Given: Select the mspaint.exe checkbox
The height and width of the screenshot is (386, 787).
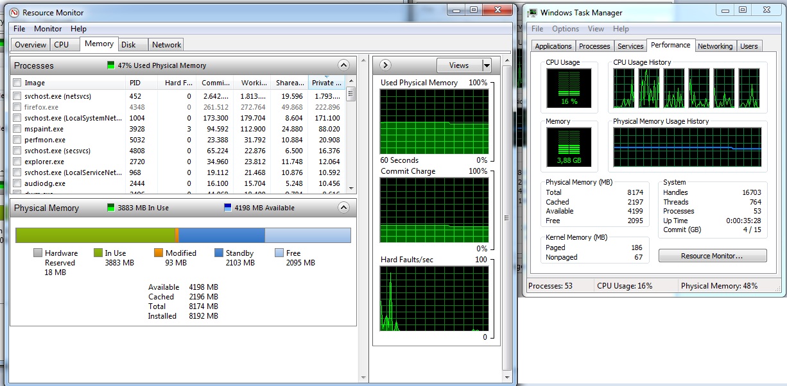Looking at the screenshot, I should click(x=17, y=129).
